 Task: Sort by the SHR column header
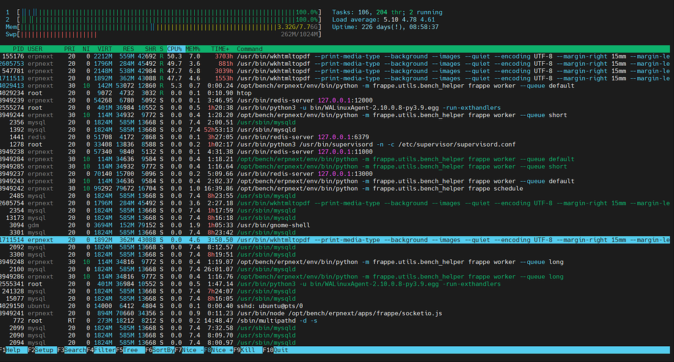151,49
